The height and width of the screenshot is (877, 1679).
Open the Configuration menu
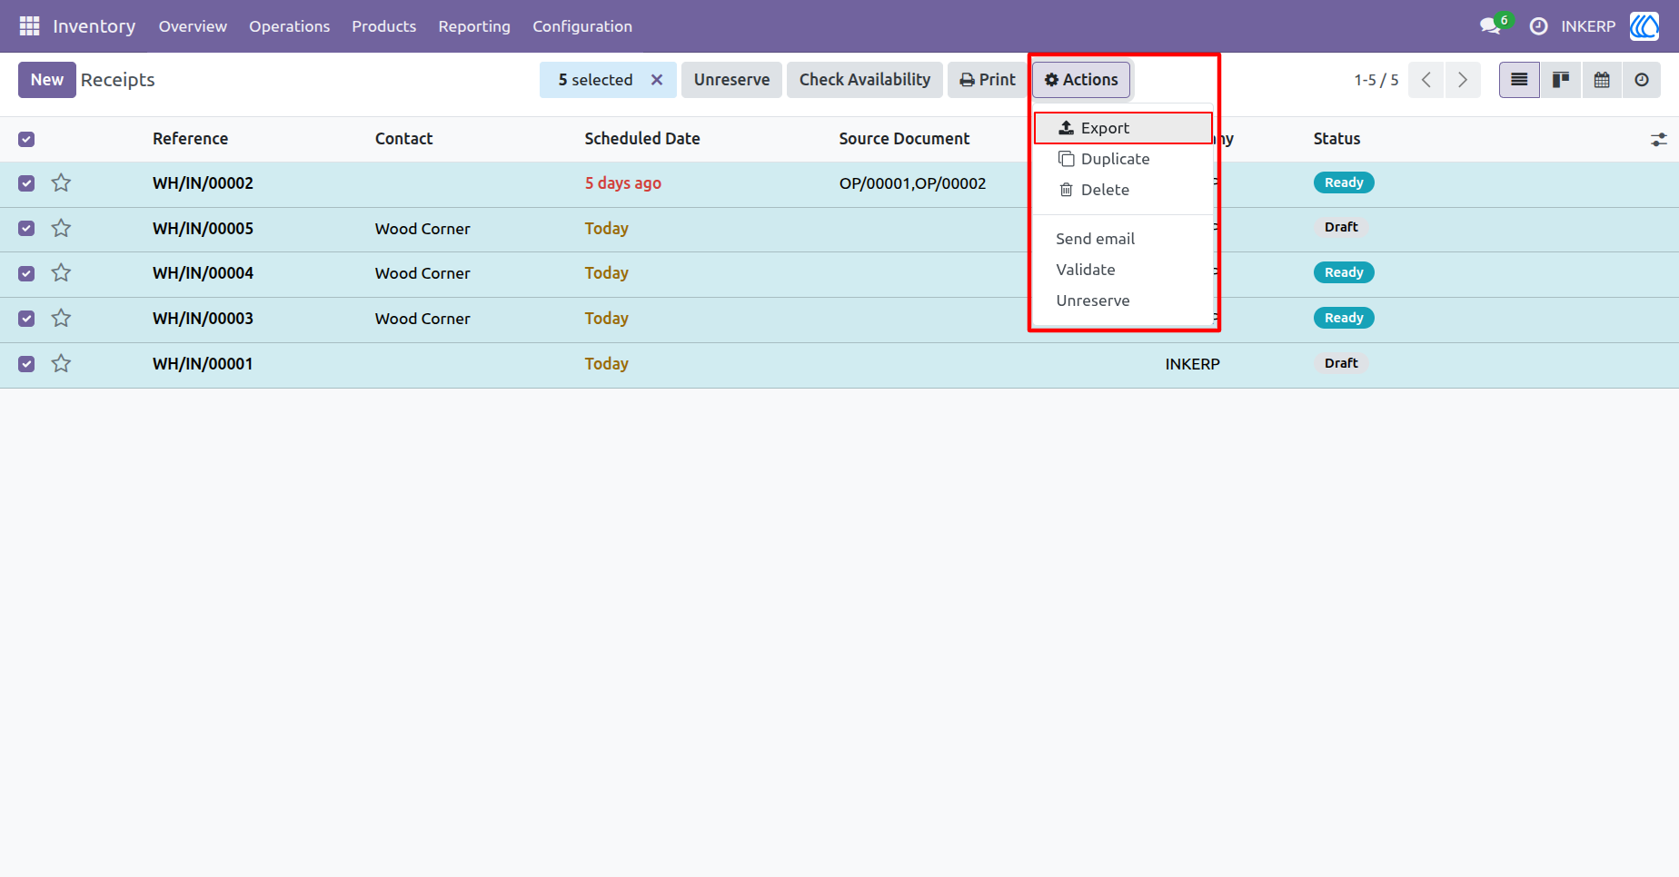(x=582, y=26)
